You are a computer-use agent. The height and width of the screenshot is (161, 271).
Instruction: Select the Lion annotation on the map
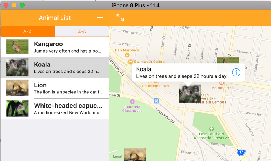(135, 155)
